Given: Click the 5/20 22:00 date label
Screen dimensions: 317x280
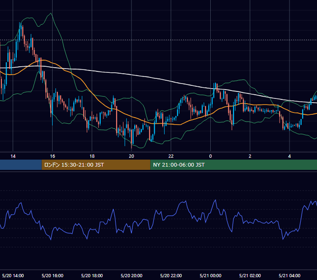Looking at the screenshot, I should tap(171, 275).
